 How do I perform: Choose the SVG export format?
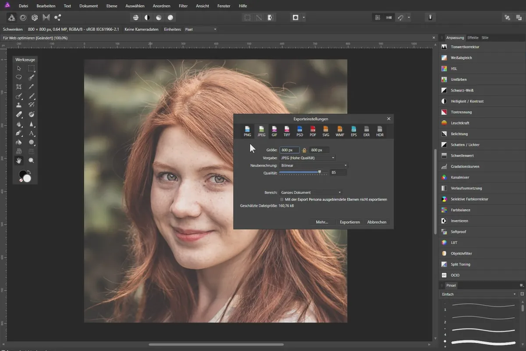[x=326, y=131]
